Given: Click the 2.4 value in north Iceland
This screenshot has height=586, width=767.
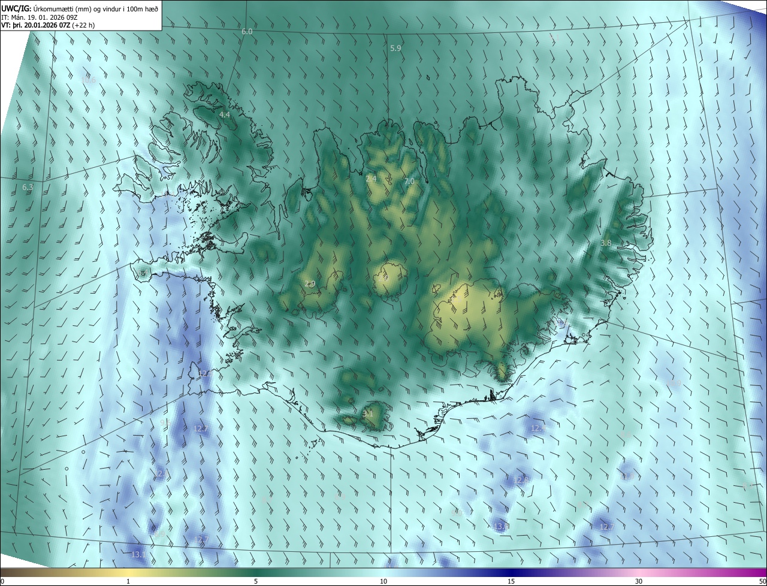Looking at the screenshot, I should [x=372, y=179].
